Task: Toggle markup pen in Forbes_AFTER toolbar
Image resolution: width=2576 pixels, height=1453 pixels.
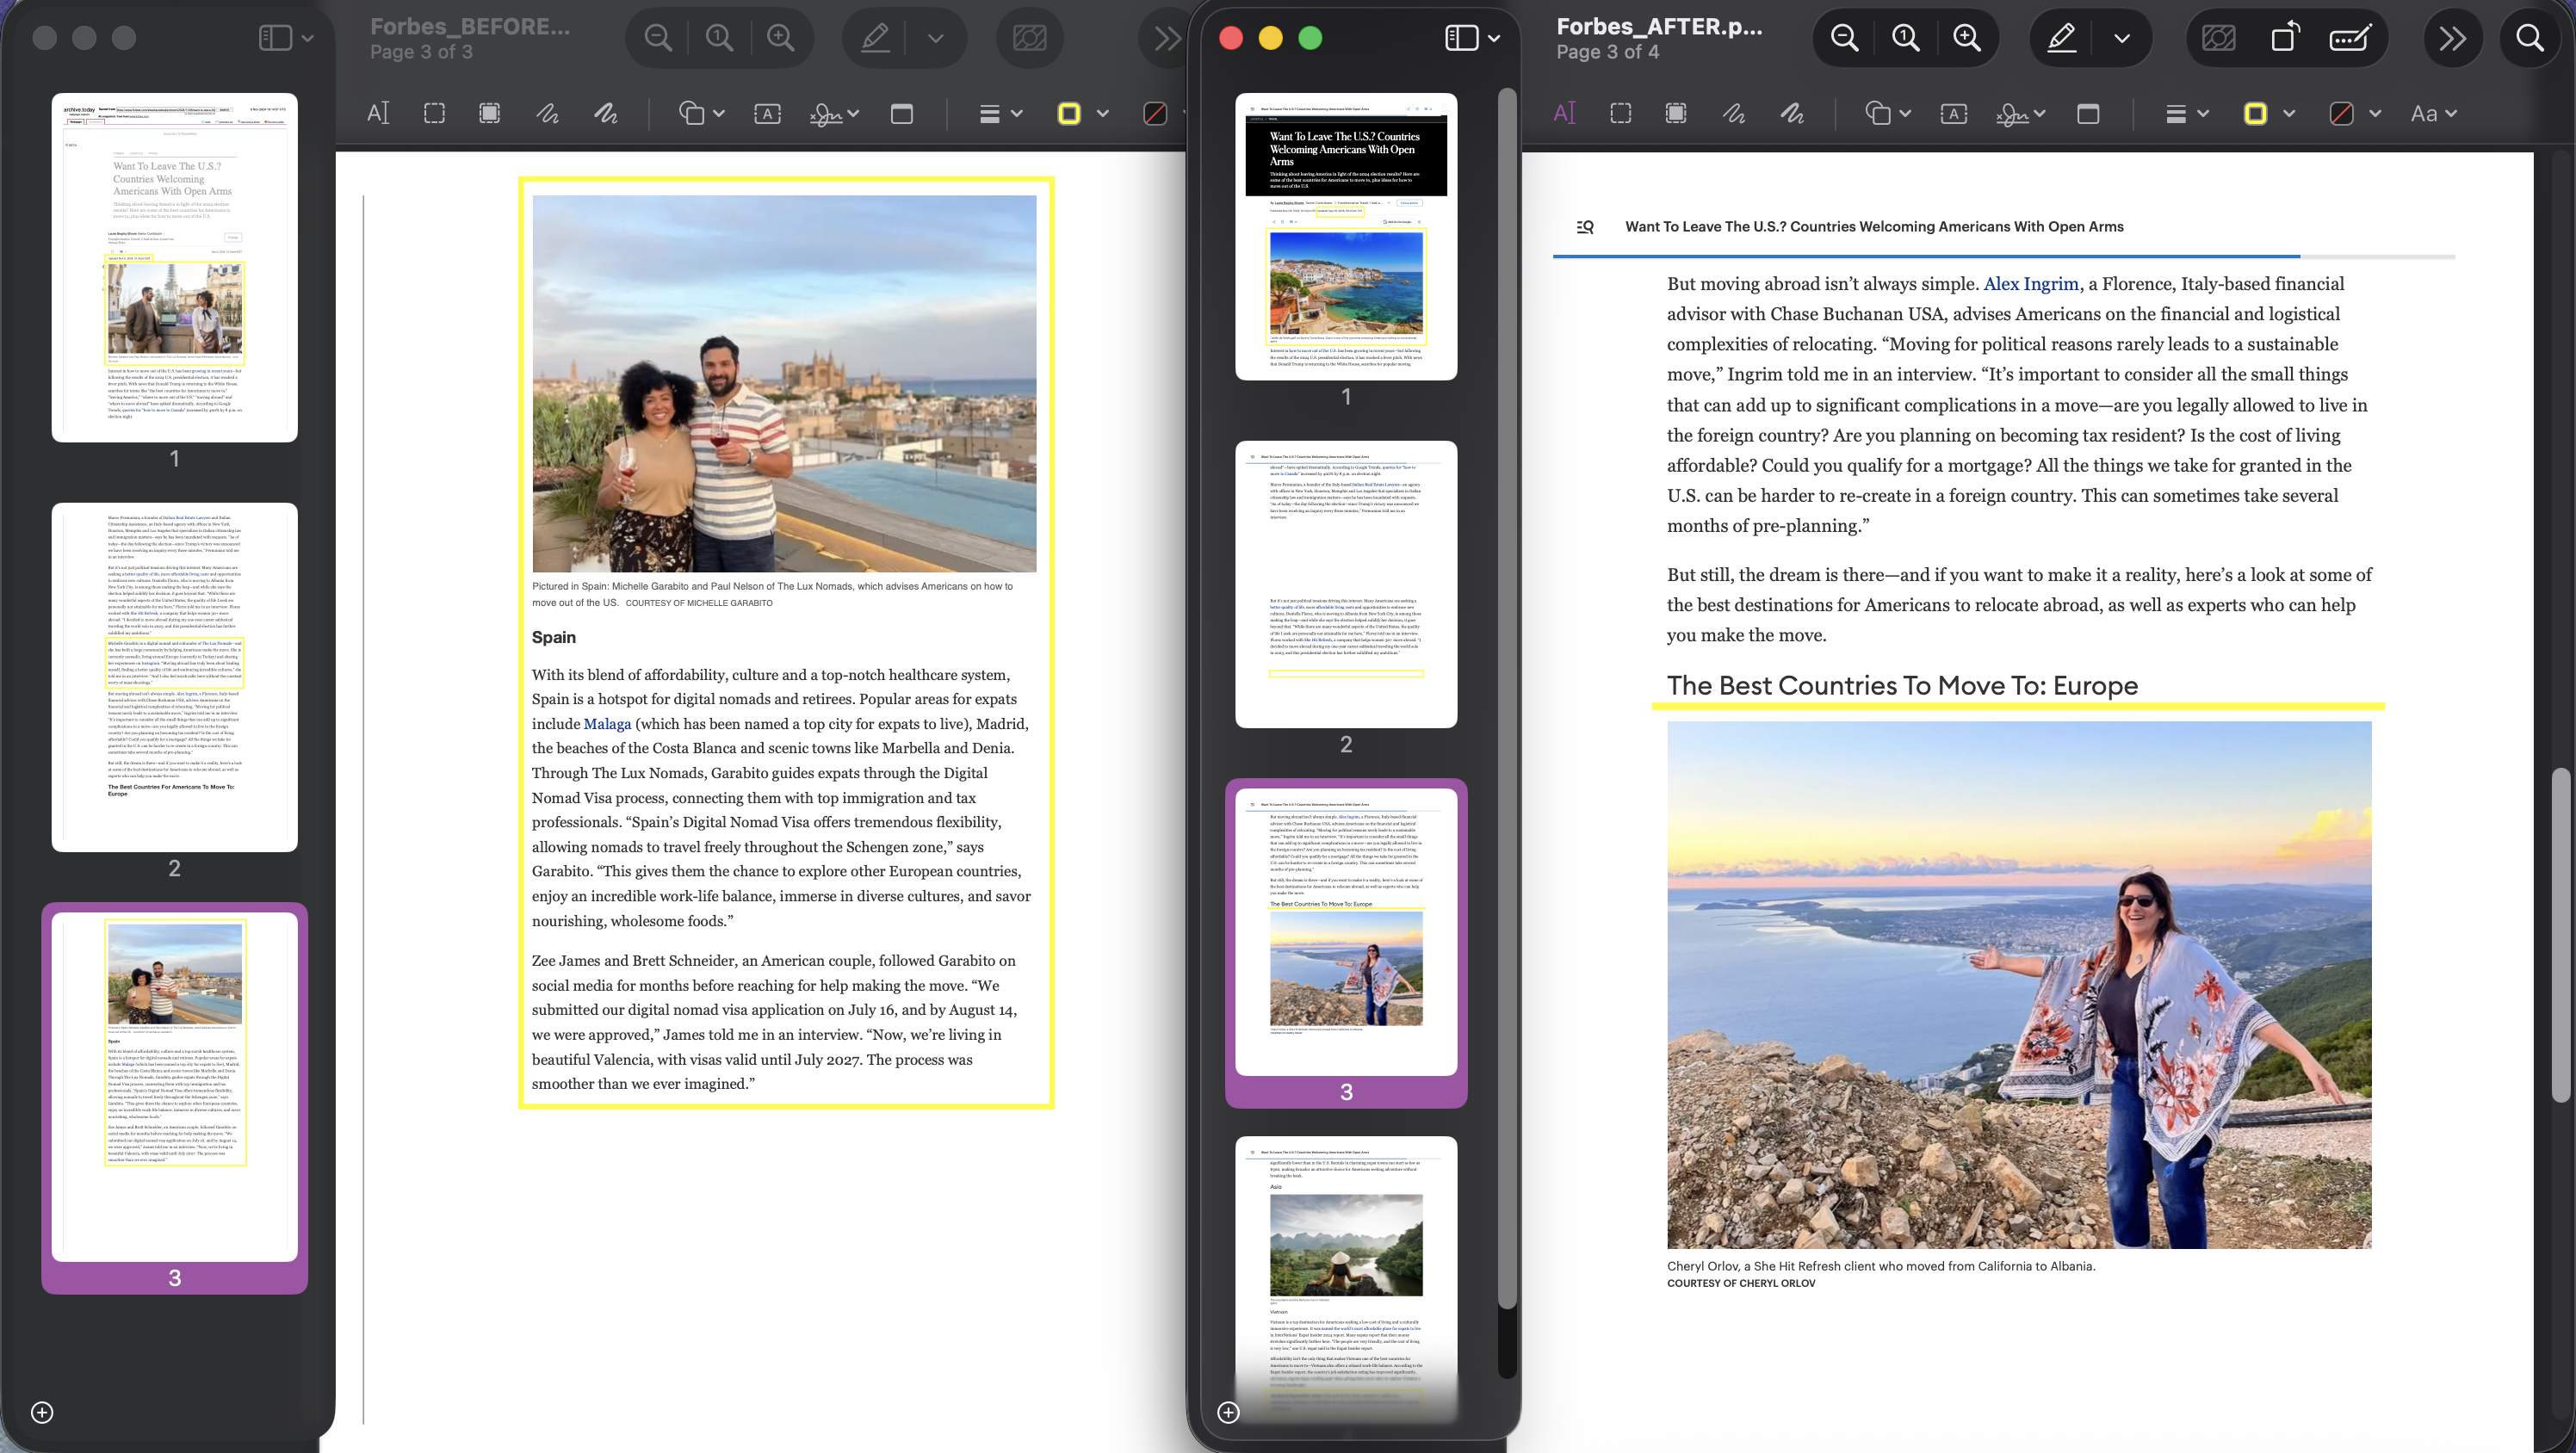Action: pos(2062,38)
